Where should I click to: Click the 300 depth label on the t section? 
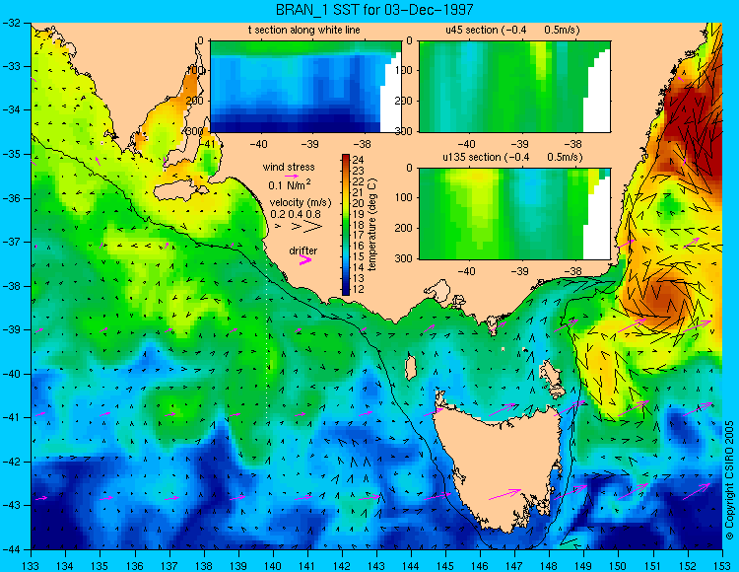click(x=196, y=130)
